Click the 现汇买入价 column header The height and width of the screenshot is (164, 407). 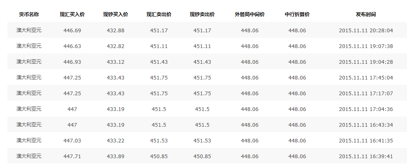pyautogui.click(x=72, y=14)
